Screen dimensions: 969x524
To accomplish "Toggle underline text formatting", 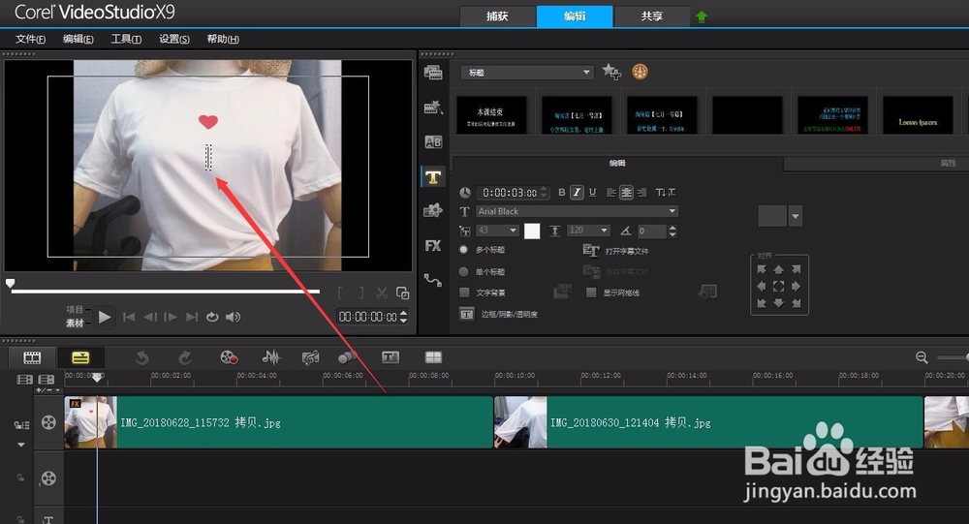I will click(x=592, y=192).
